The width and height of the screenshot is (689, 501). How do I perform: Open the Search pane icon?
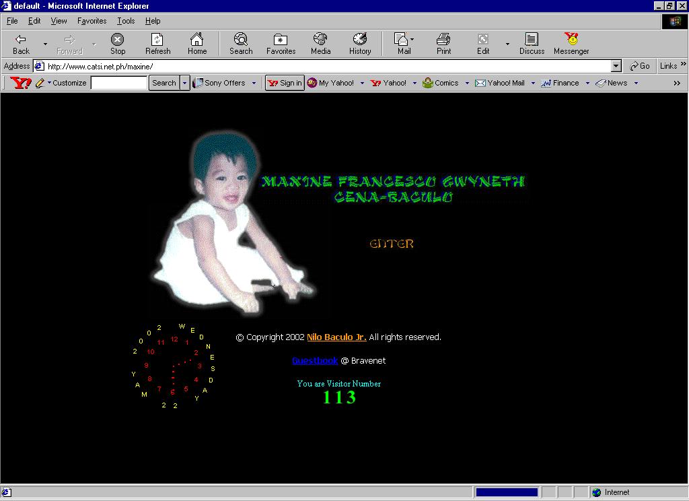241,44
